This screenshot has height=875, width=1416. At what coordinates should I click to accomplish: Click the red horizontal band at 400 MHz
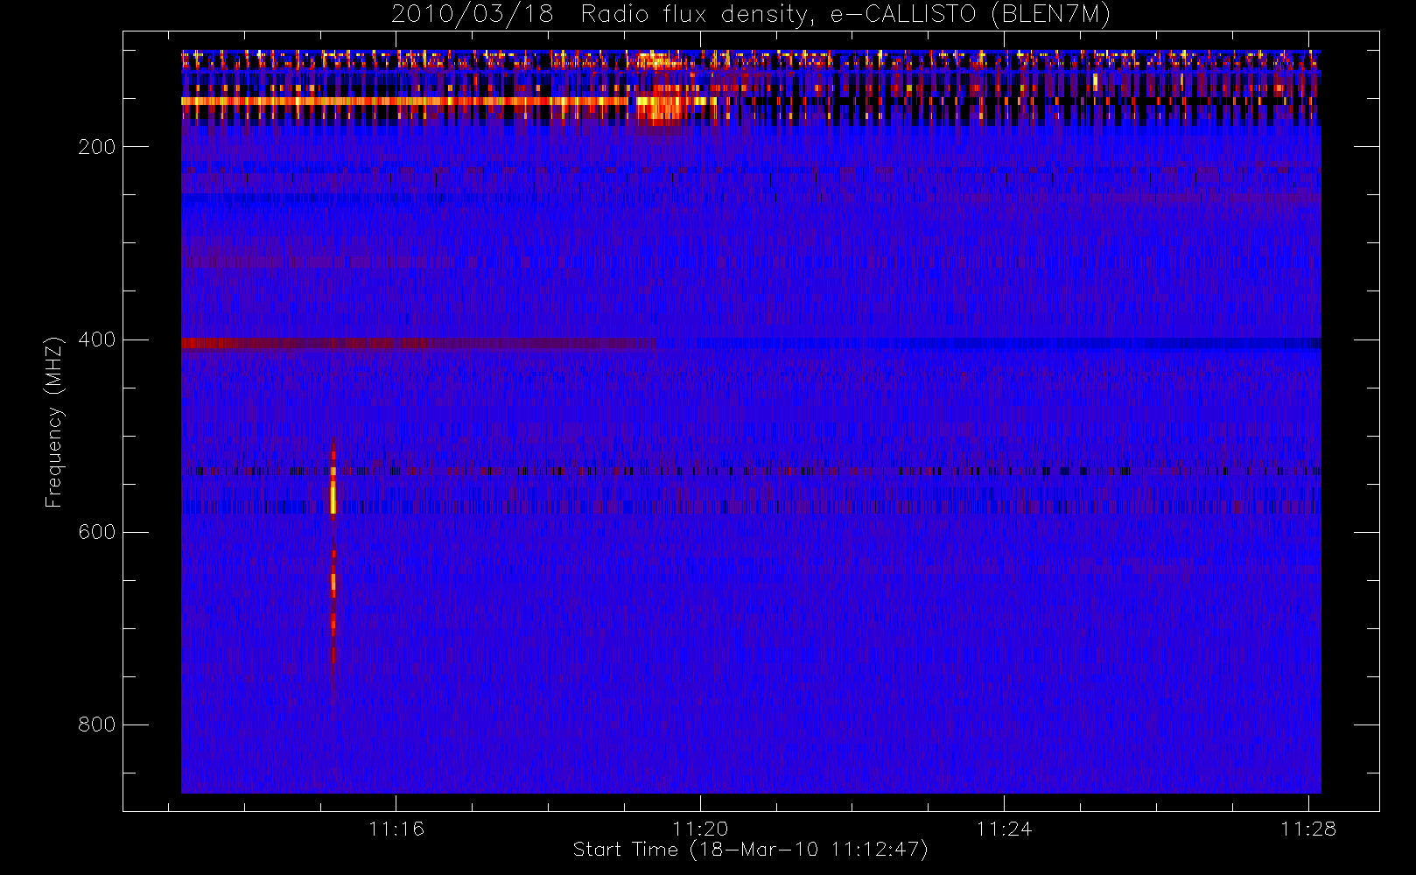pyautogui.click(x=418, y=343)
